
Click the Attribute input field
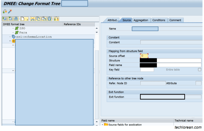[198, 83]
